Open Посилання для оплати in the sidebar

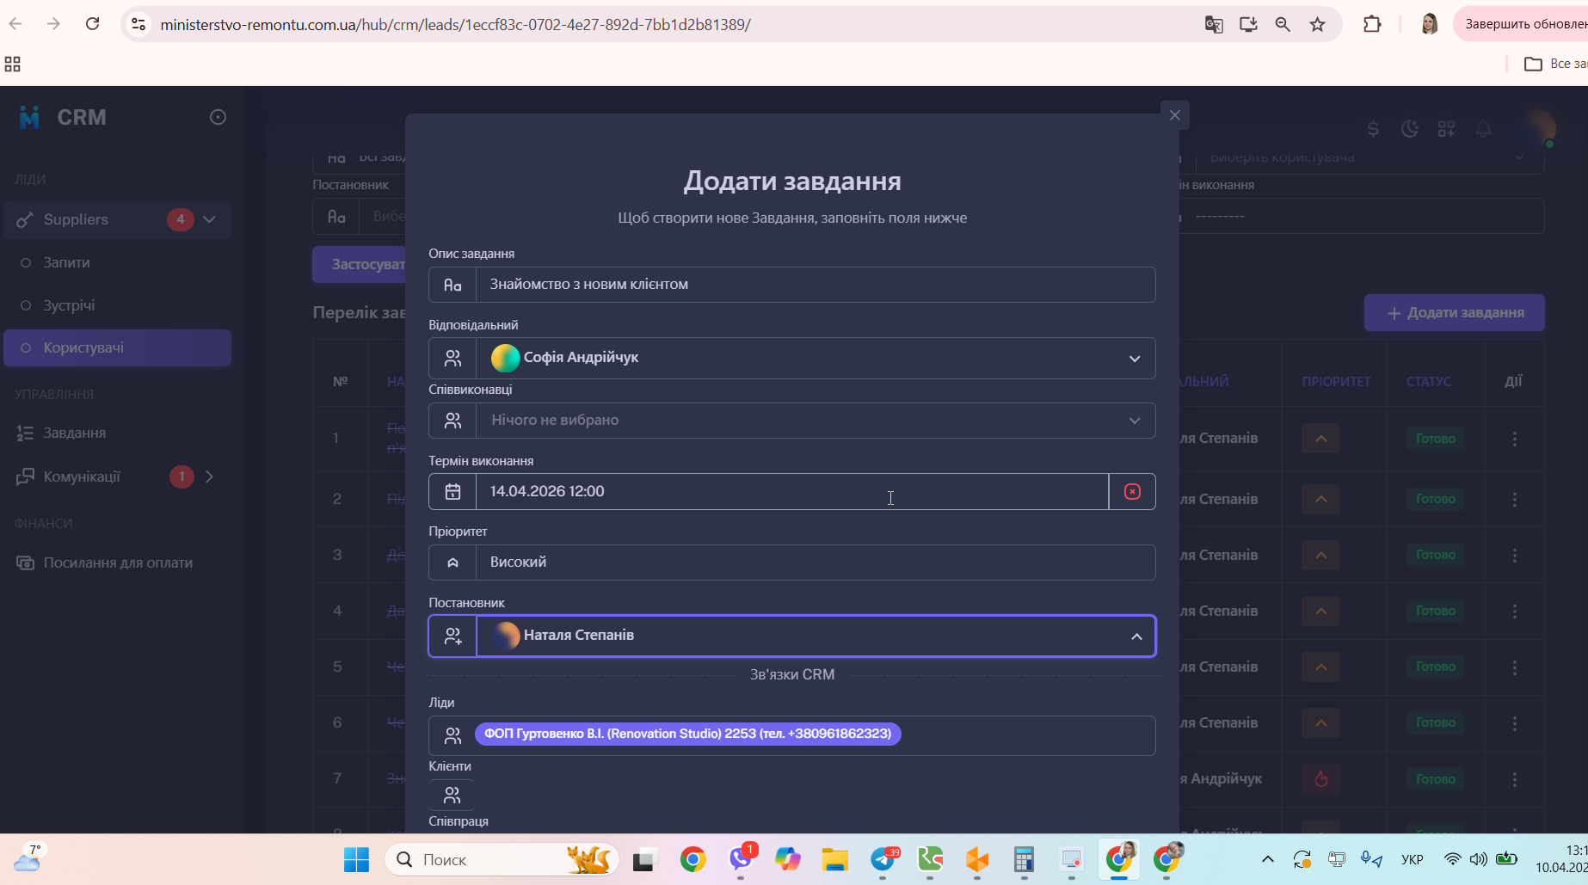coord(118,562)
